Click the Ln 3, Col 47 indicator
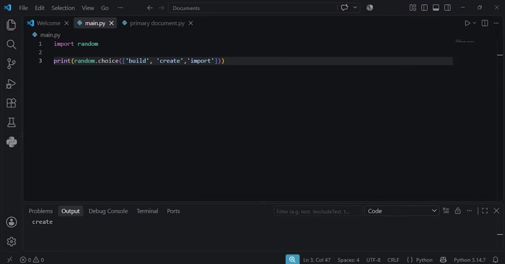505x264 pixels. click(317, 260)
